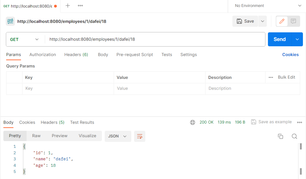
Task: Open the Pre-request Script tab
Action: pyautogui.click(x=135, y=55)
